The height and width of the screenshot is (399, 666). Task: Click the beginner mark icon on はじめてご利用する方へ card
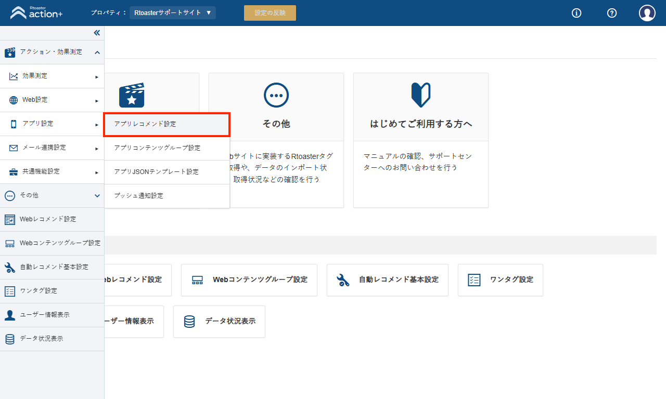pos(421,95)
